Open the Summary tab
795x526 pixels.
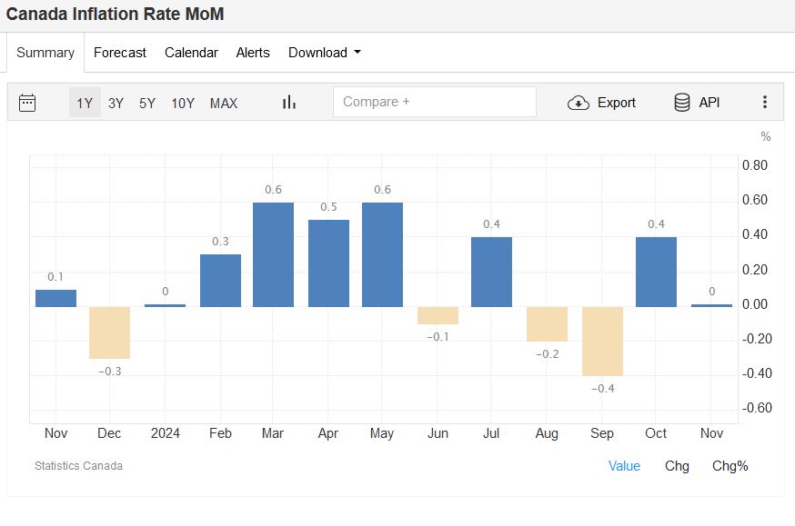(x=45, y=53)
